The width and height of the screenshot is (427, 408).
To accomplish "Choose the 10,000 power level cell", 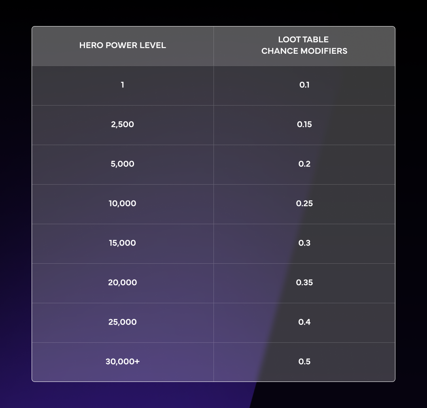I will tap(123, 204).
